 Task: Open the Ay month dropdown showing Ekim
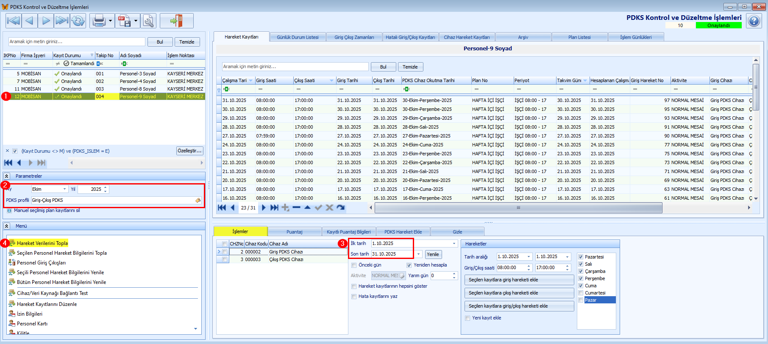[64, 189]
